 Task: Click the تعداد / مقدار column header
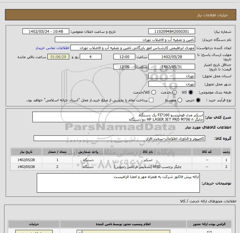(57, 152)
